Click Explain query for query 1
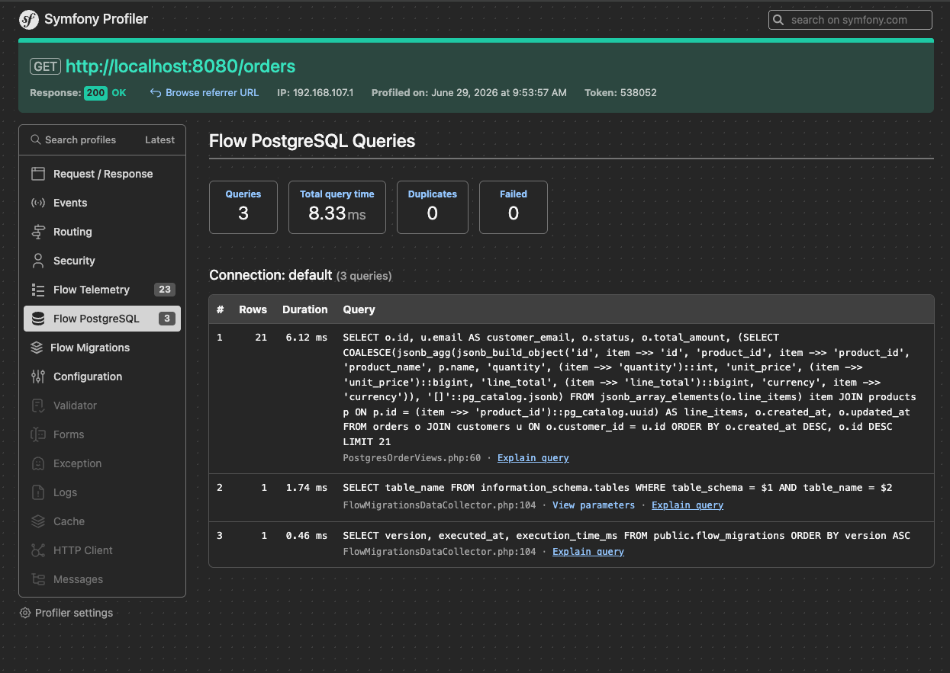950x673 pixels. pos(533,458)
